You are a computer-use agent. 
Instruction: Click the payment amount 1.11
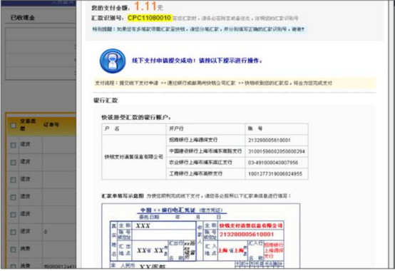[x=145, y=6]
